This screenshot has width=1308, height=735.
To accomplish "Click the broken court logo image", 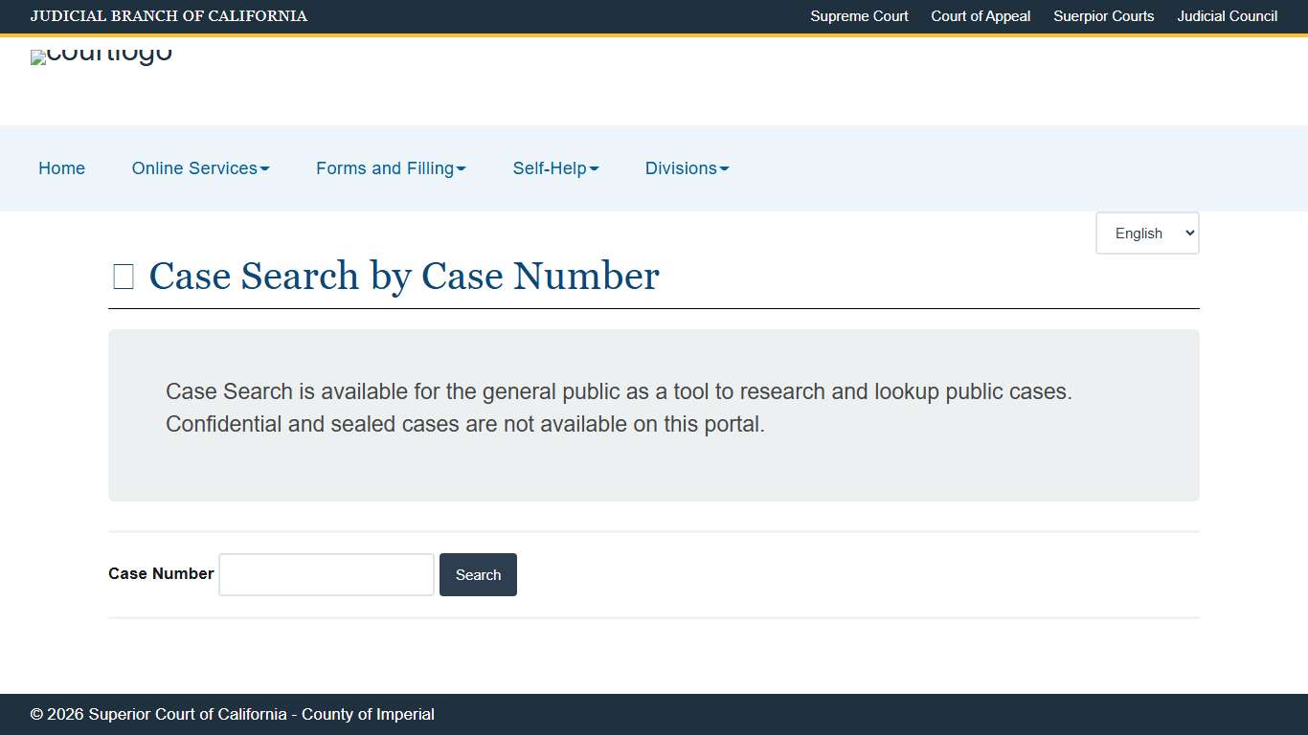I will tap(101, 56).
